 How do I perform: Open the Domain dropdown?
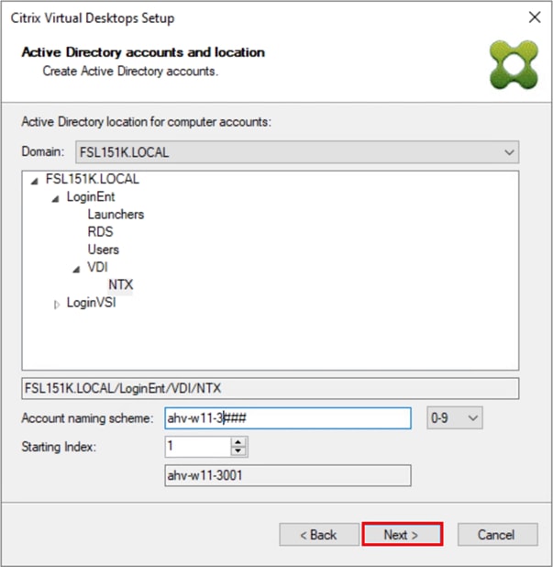click(x=297, y=152)
